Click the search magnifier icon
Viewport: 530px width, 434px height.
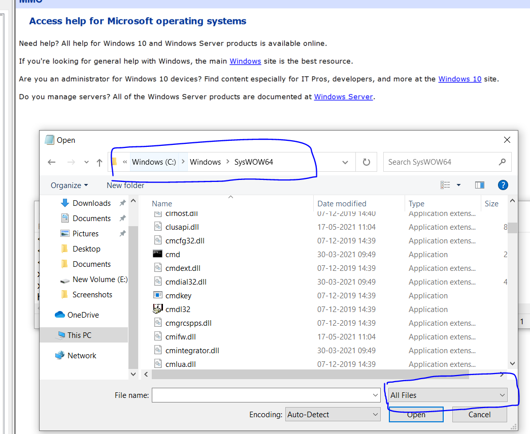502,162
